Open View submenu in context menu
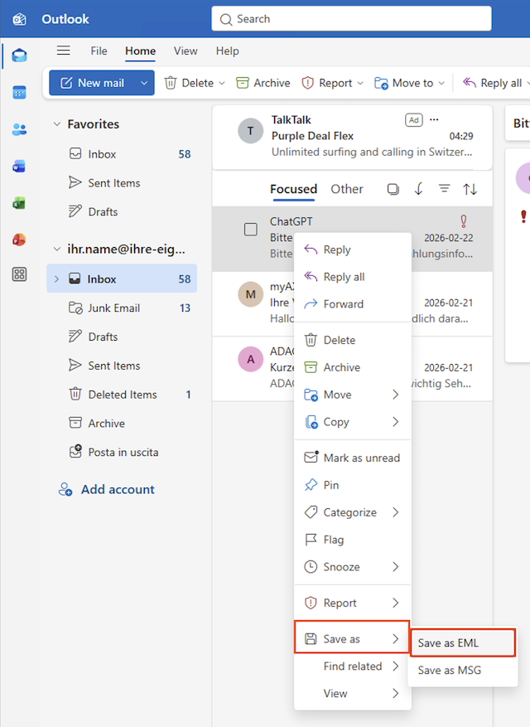Viewport: 530px width, 727px height. pos(353,694)
